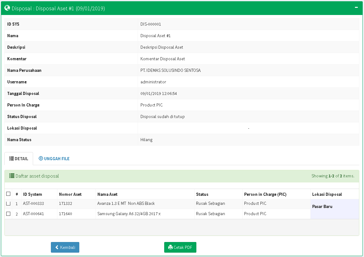The height and width of the screenshot is (257, 364).
Task: Click the Product PIC value in Person In Charge row
Action: 152,105
